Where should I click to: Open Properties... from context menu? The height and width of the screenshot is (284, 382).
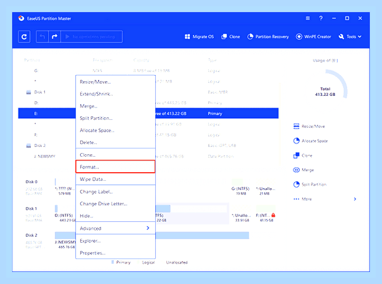tap(115, 253)
